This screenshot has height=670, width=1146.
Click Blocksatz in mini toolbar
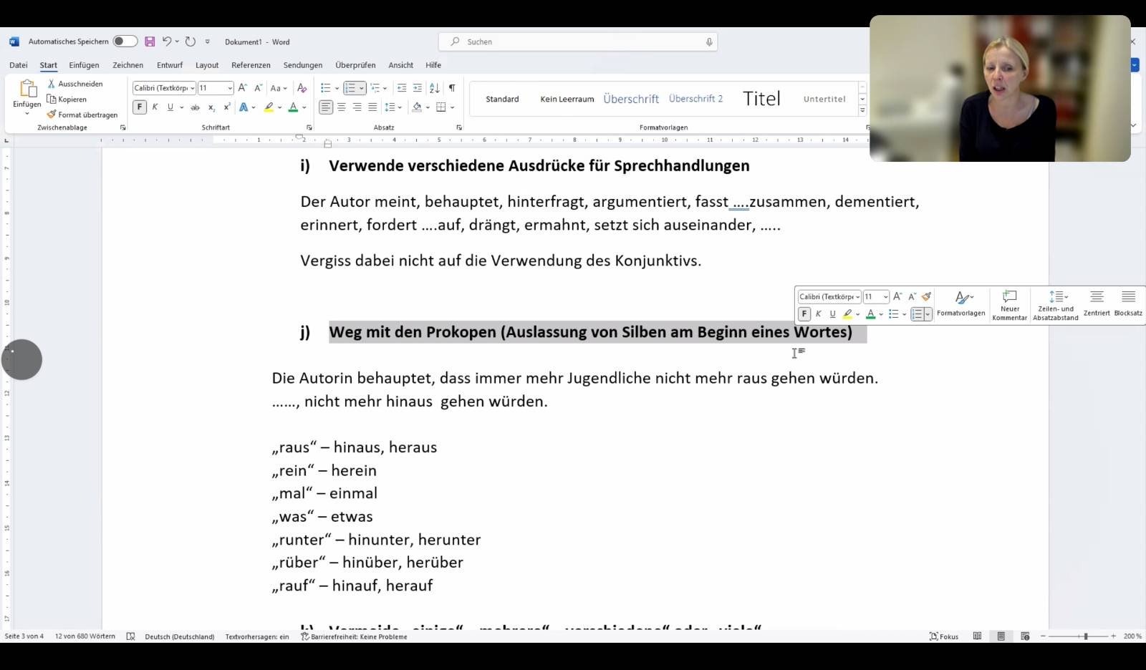pyautogui.click(x=1128, y=304)
